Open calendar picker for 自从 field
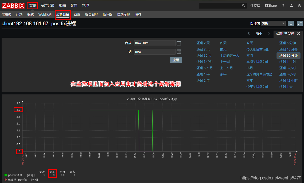This screenshot has width=304, height=183. coord(179,43)
